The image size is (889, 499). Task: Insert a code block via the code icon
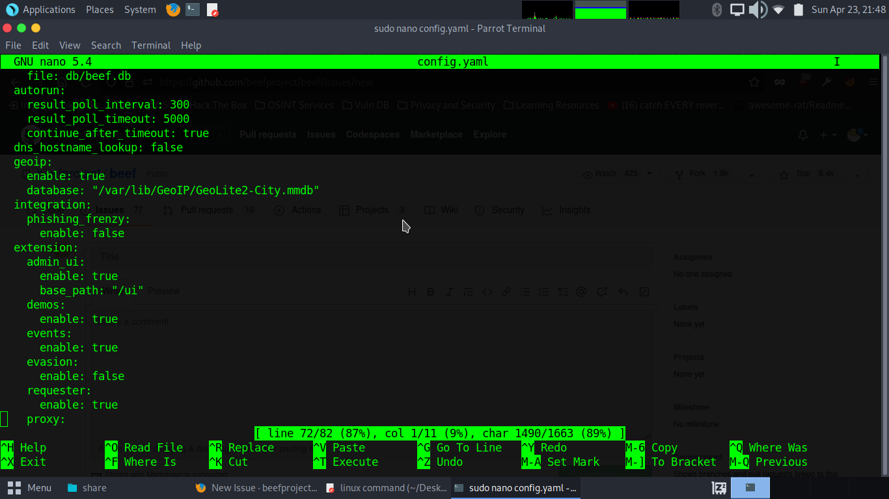coord(487,291)
